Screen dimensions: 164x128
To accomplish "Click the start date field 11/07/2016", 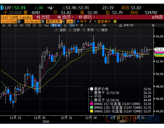I will pos(9,21).
